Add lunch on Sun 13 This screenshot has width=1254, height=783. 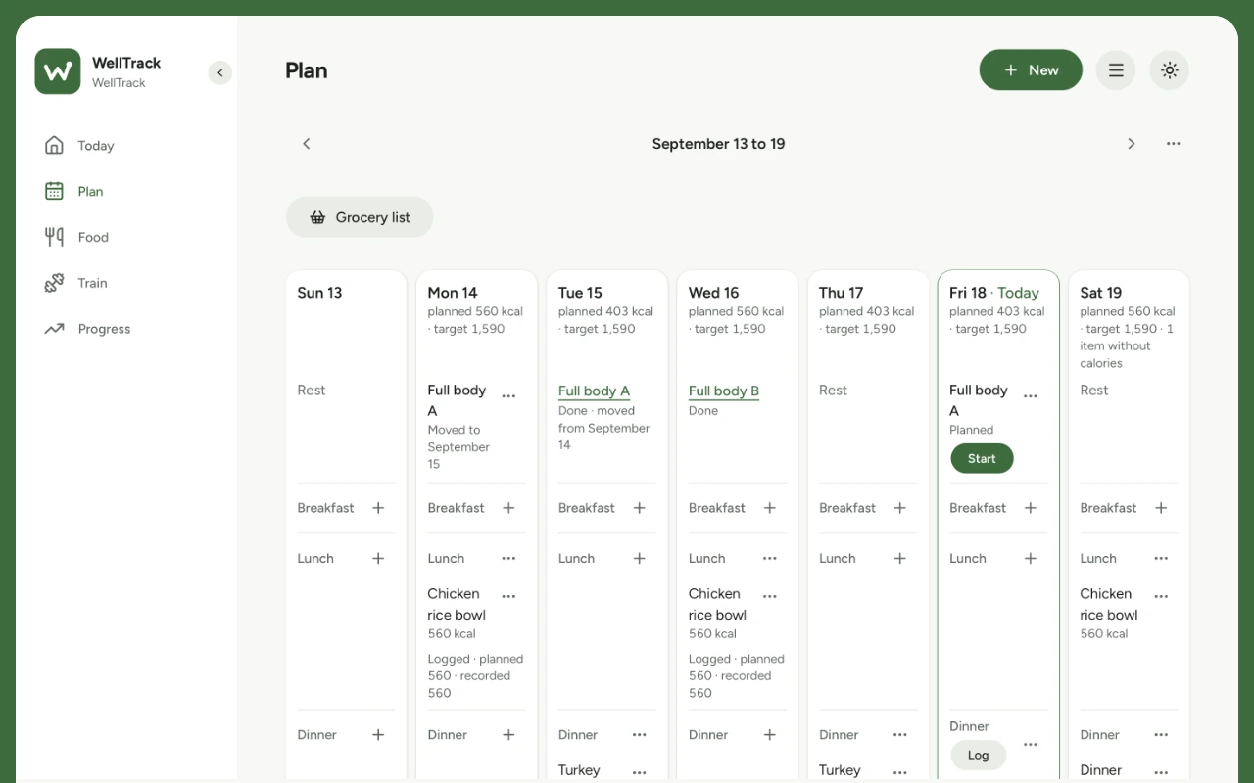(378, 559)
